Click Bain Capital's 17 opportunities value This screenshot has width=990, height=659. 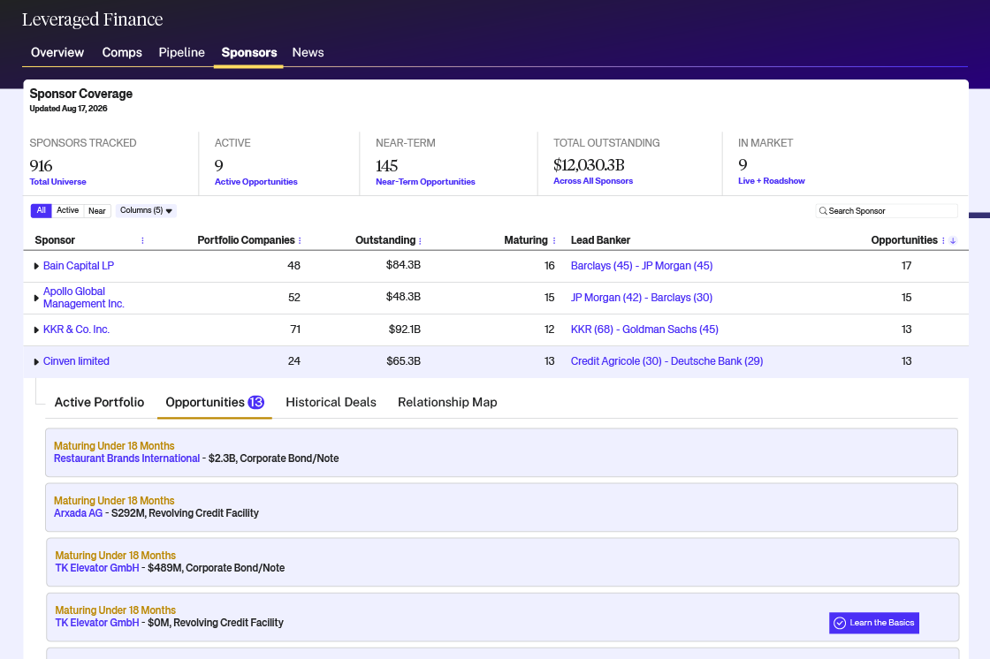907,266
